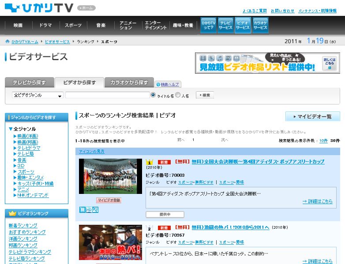This screenshot has width=345, height=264.
Task: Click 激闘の熱パ video thumbnail
Action: 110,242
